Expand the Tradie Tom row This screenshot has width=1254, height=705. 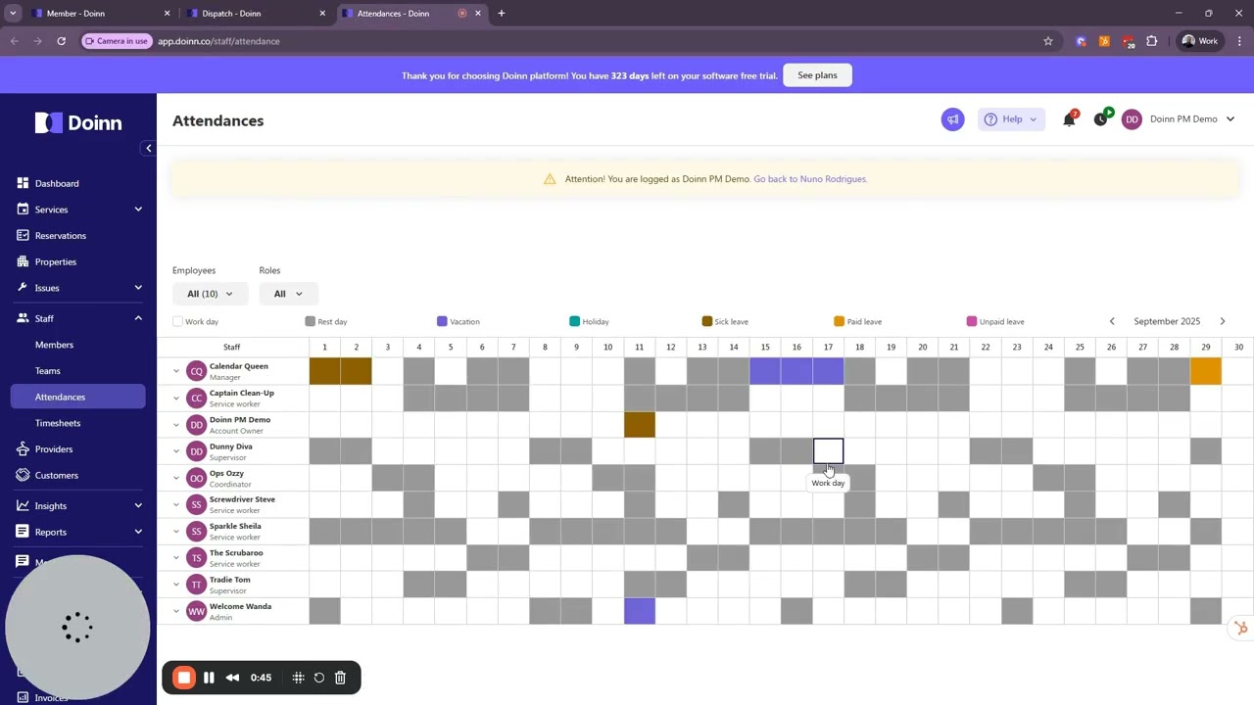pyautogui.click(x=176, y=585)
